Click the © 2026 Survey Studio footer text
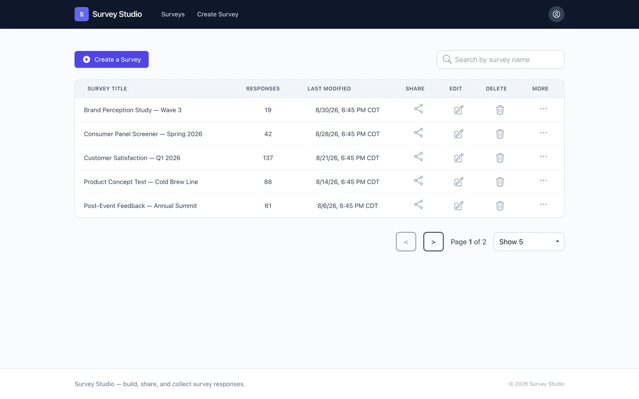This screenshot has width=639, height=399. (536, 384)
